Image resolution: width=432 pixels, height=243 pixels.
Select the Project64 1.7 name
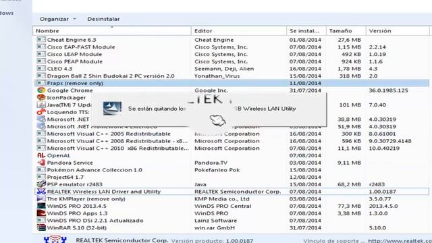tap(65, 177)
